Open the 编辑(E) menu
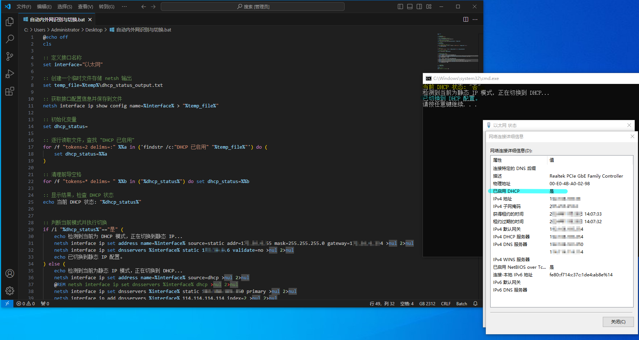Viewport: 639px width, 340px height. [44, 7]
